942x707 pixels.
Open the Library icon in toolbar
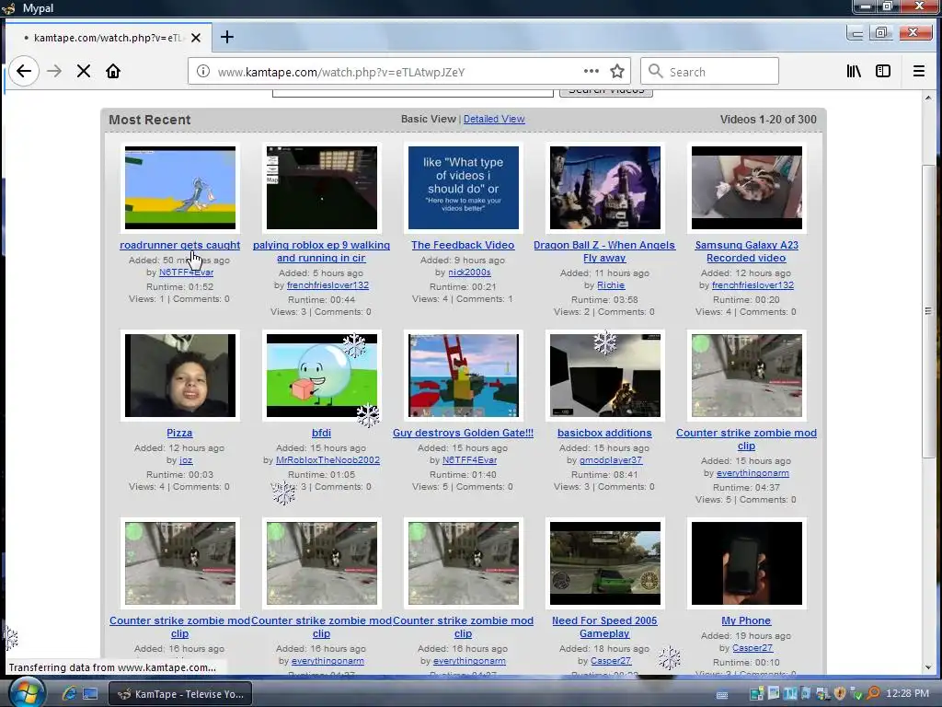coord(854,71)
